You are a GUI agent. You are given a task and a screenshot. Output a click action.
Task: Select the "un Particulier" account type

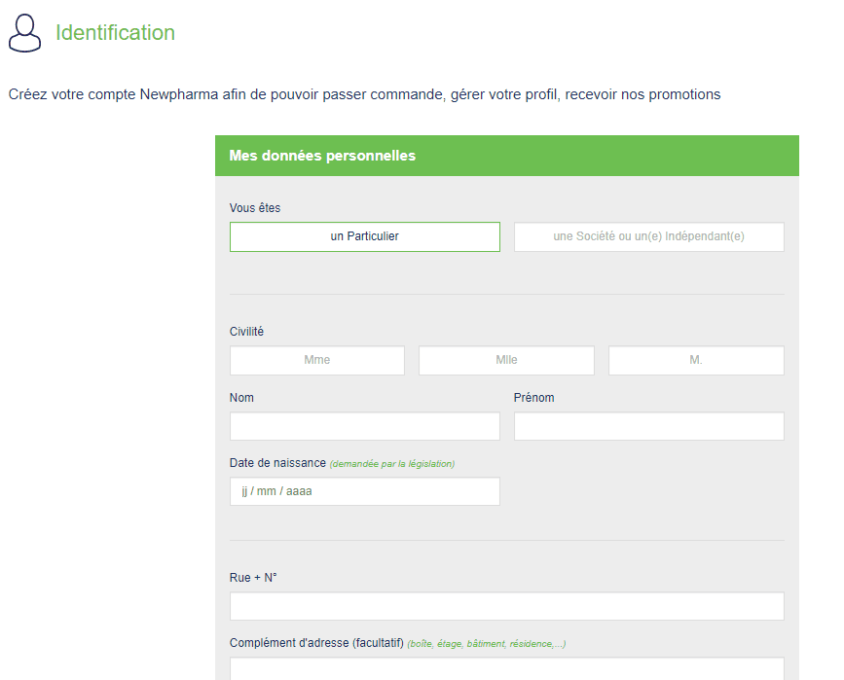[x=365, y=236]
